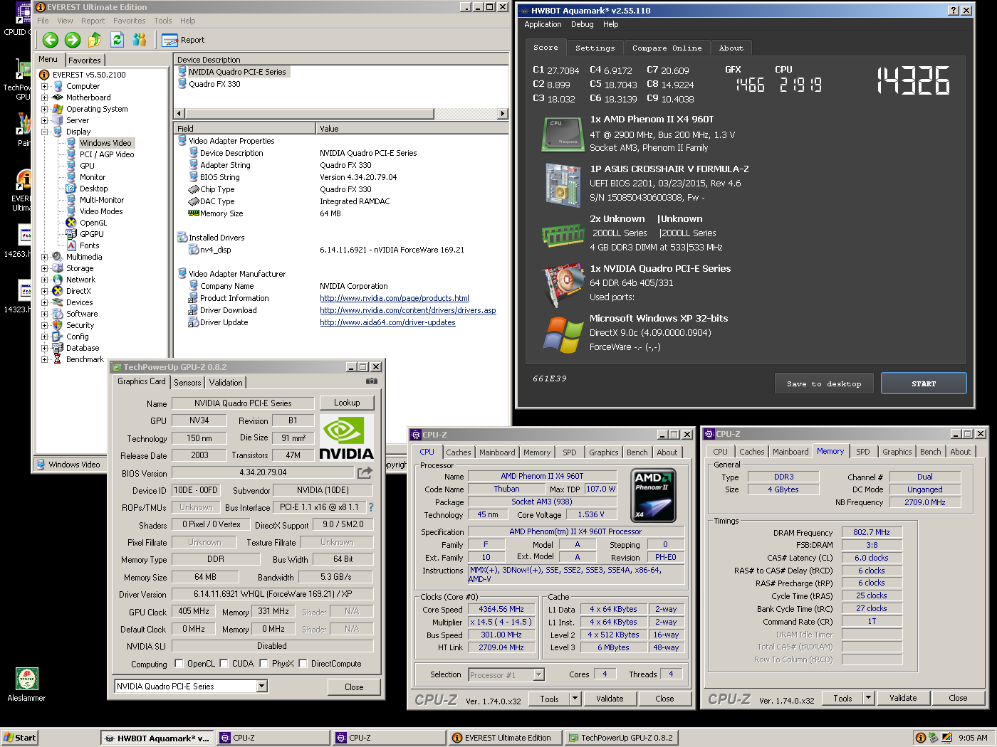
Task: Click Save to desktop in Aquamark
Action: coord(824,383)
